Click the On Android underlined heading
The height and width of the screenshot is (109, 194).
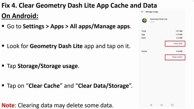[20, 16]
